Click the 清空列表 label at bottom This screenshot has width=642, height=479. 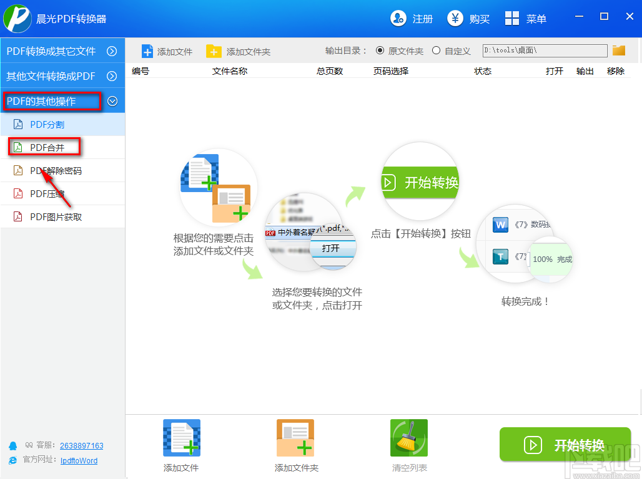pos(409,468)
